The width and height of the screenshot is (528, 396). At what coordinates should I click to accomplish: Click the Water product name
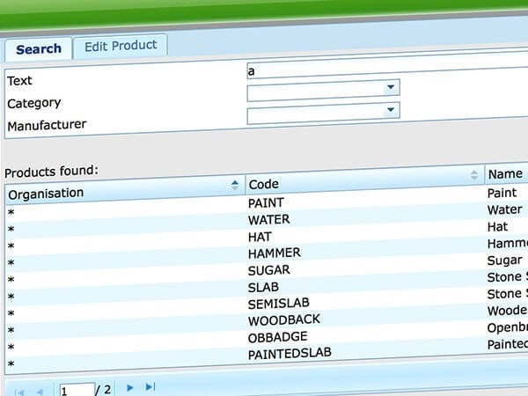click(504, 209)
